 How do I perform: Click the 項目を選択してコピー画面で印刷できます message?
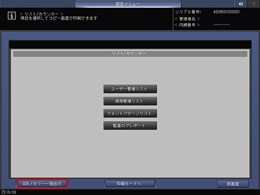[59, 18]
